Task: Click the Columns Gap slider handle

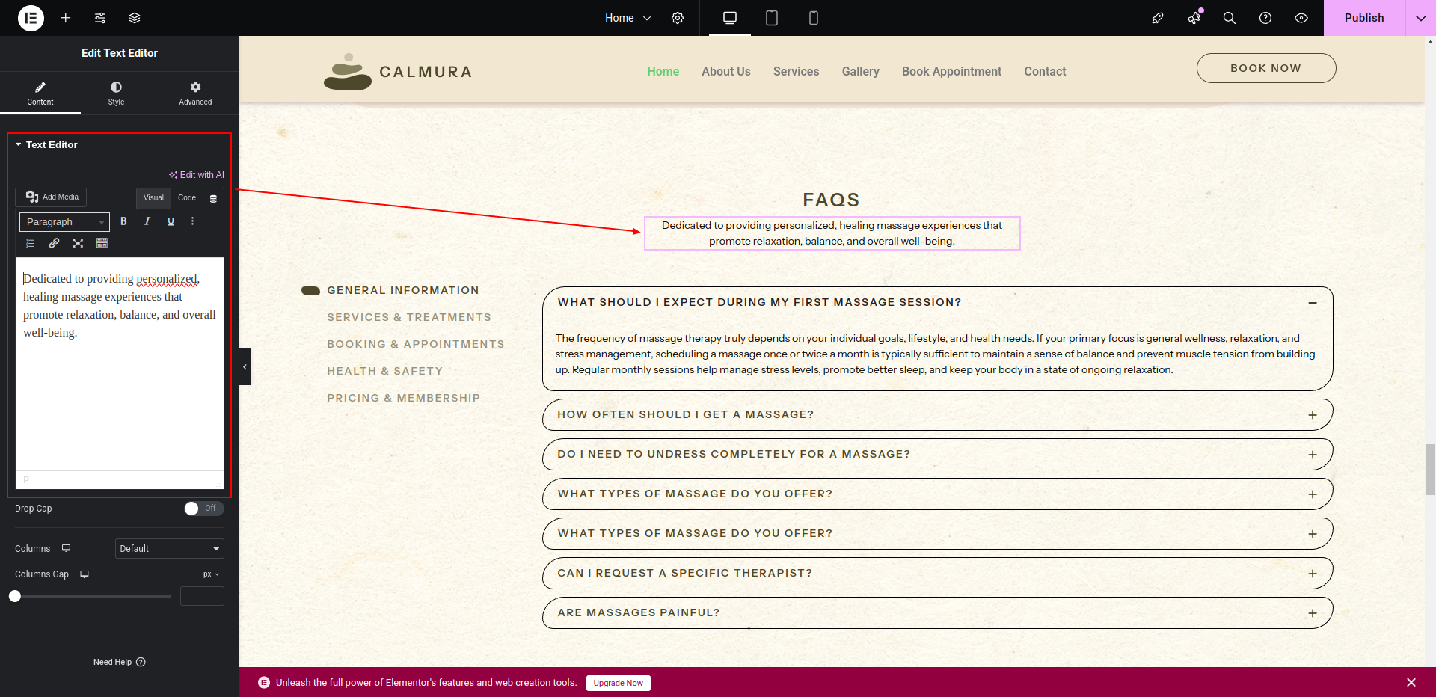Action: pos(15,596)
